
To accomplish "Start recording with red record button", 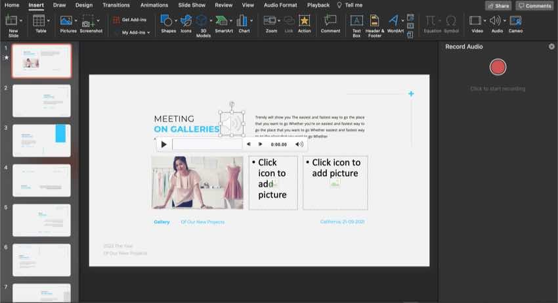I will [498, 67].
